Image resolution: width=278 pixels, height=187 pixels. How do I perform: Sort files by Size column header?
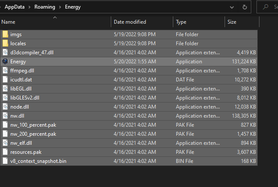pyautogui.click(x=232, y=22)
